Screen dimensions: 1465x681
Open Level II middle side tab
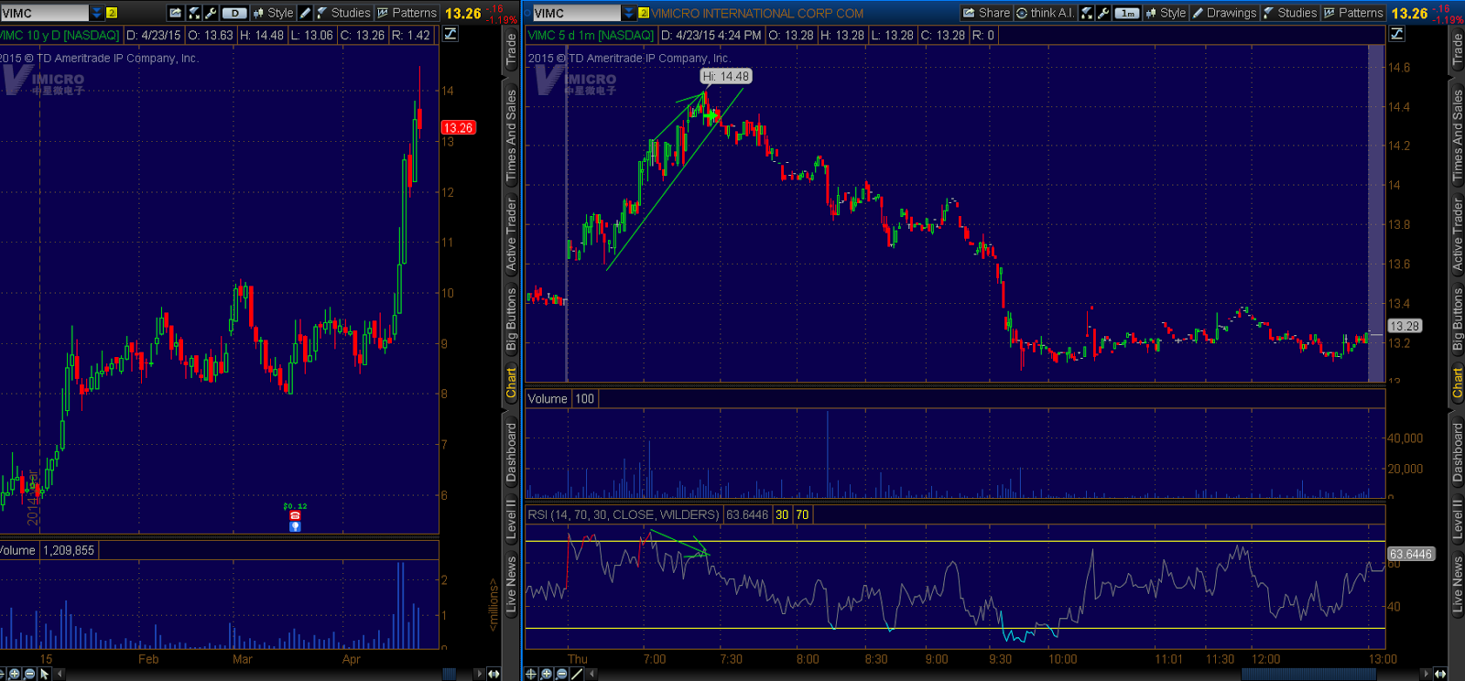[x=511, y=519]
